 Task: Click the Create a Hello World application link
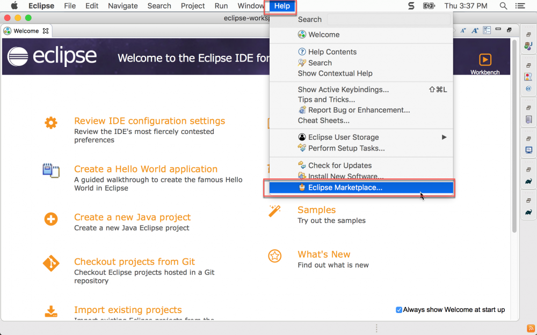[146, 169]
